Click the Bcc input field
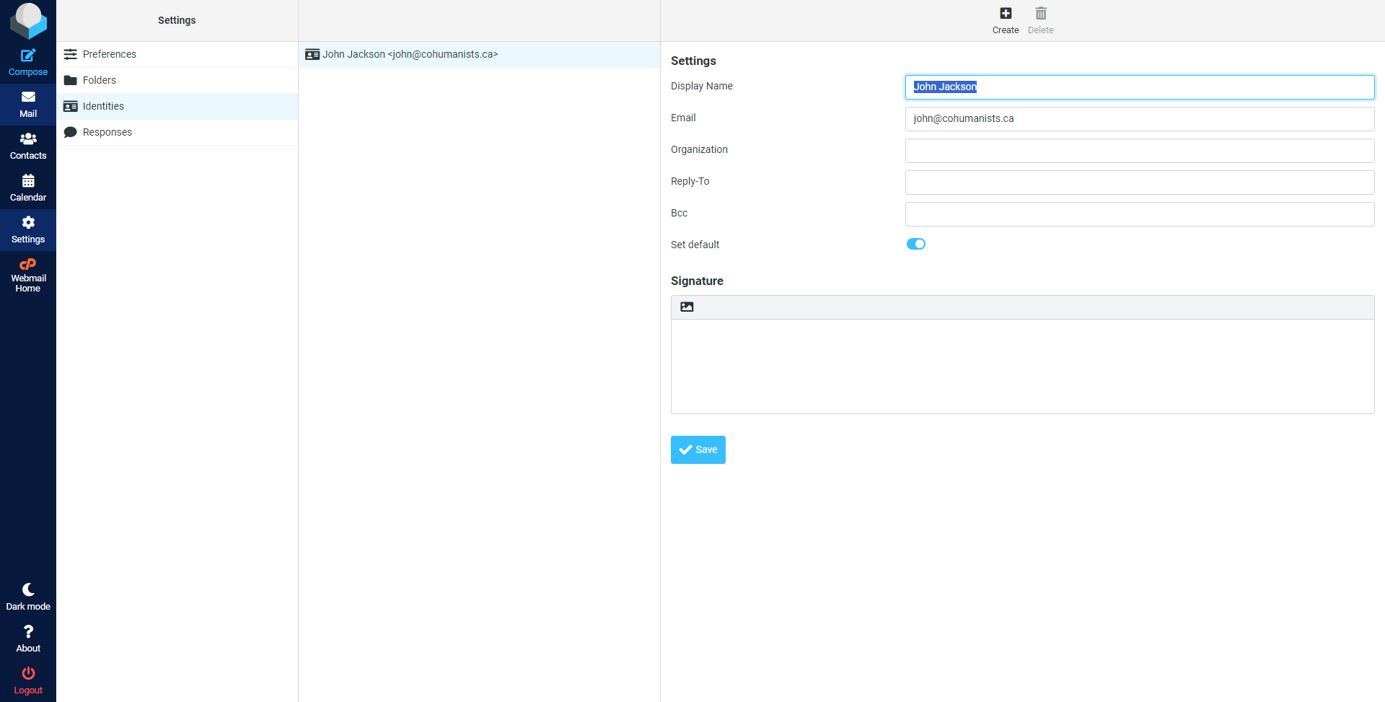The image size is (1385, 702). pos(1140,214)
